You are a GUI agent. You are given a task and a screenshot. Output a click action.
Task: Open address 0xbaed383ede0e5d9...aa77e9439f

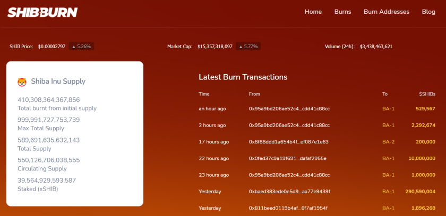pos(289,192)
